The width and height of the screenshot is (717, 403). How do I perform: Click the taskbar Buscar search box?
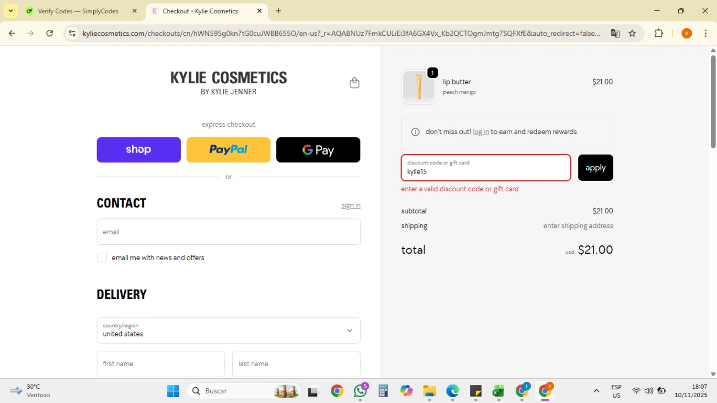coord(244,391)
